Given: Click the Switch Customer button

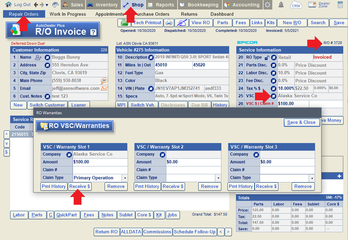Looking at the screenshot, I should point(47,105).
